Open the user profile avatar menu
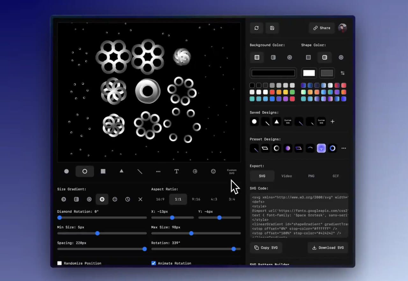 342,28
